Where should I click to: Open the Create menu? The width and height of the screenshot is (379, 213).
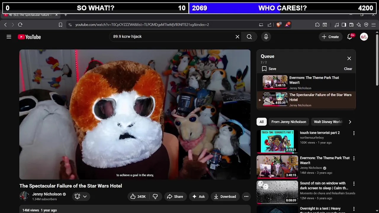330,37
